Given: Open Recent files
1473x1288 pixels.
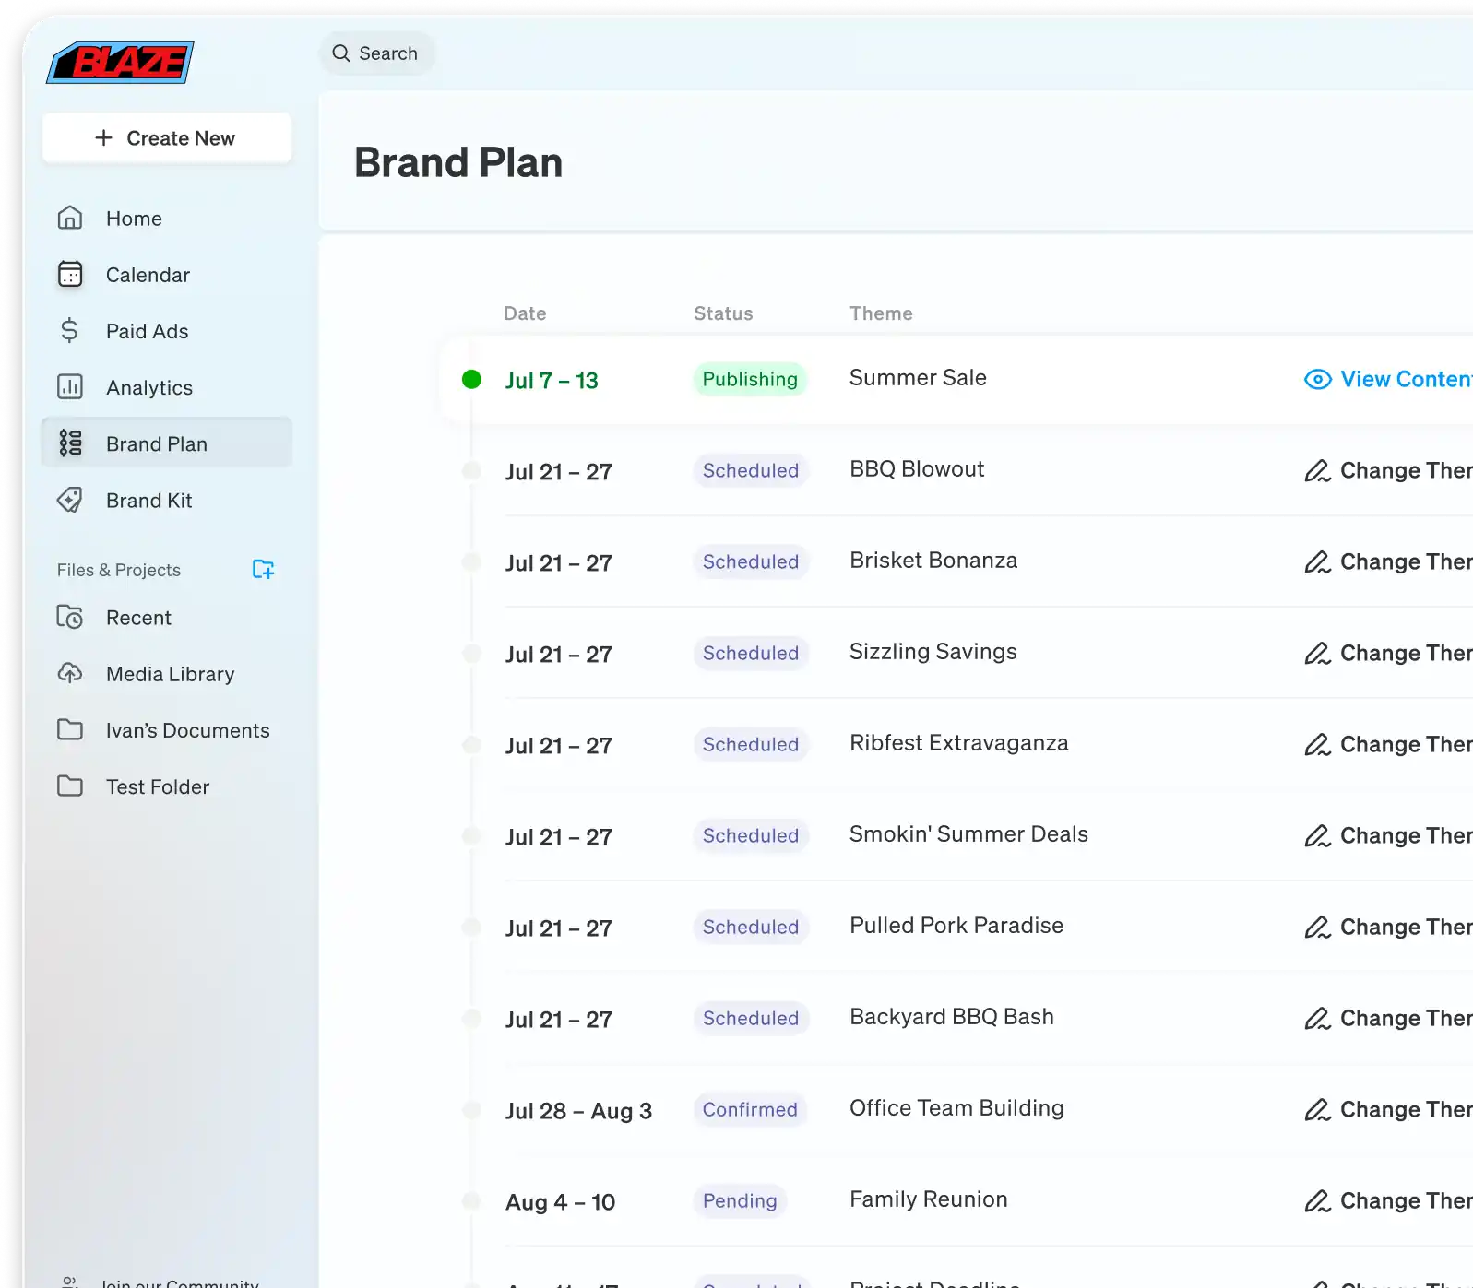Looking at the screenshot, I should 167,618.
